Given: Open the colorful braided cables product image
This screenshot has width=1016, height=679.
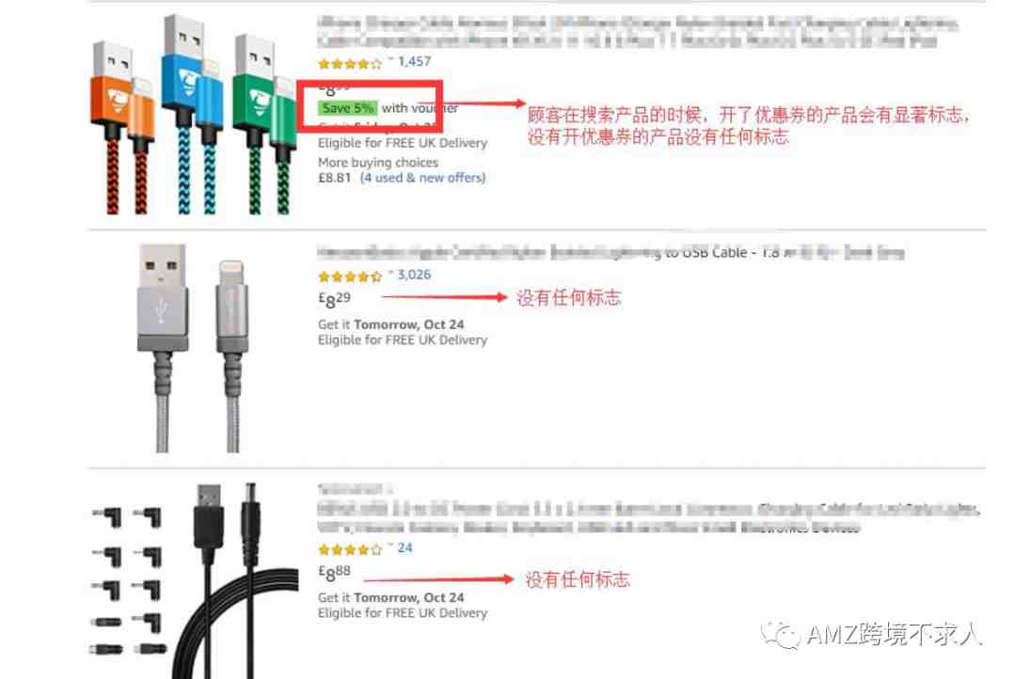Looking at the screenshot, I should (195, 115).
